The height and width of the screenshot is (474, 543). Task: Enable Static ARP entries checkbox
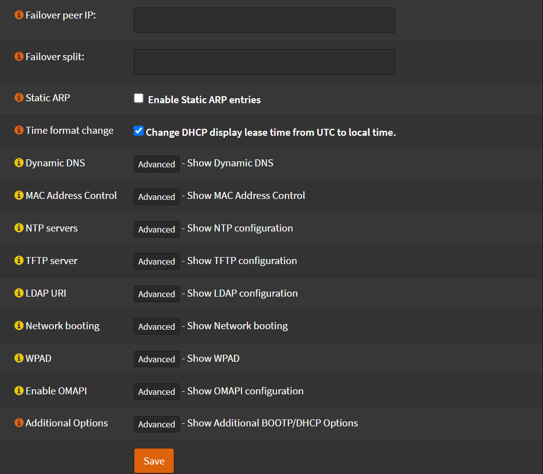139,98
